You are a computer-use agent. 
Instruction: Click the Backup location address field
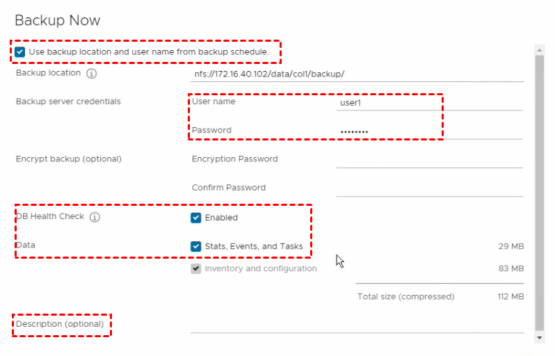coord(357,74)
